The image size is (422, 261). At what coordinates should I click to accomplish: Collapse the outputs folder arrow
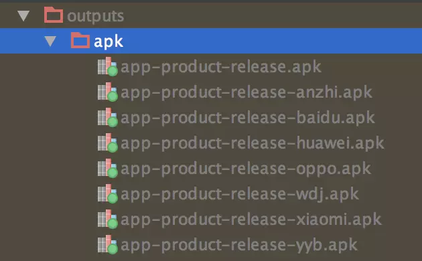coord(23,16)
